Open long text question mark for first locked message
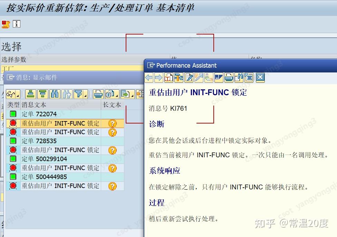This screenshot has height=237, width=337. (112, 123)
